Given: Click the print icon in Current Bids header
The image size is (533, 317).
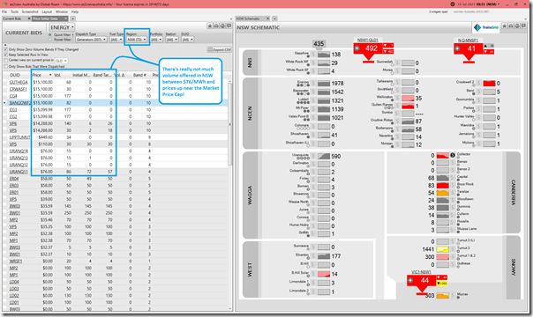Looking at the screenshot, I should (222, 26).
